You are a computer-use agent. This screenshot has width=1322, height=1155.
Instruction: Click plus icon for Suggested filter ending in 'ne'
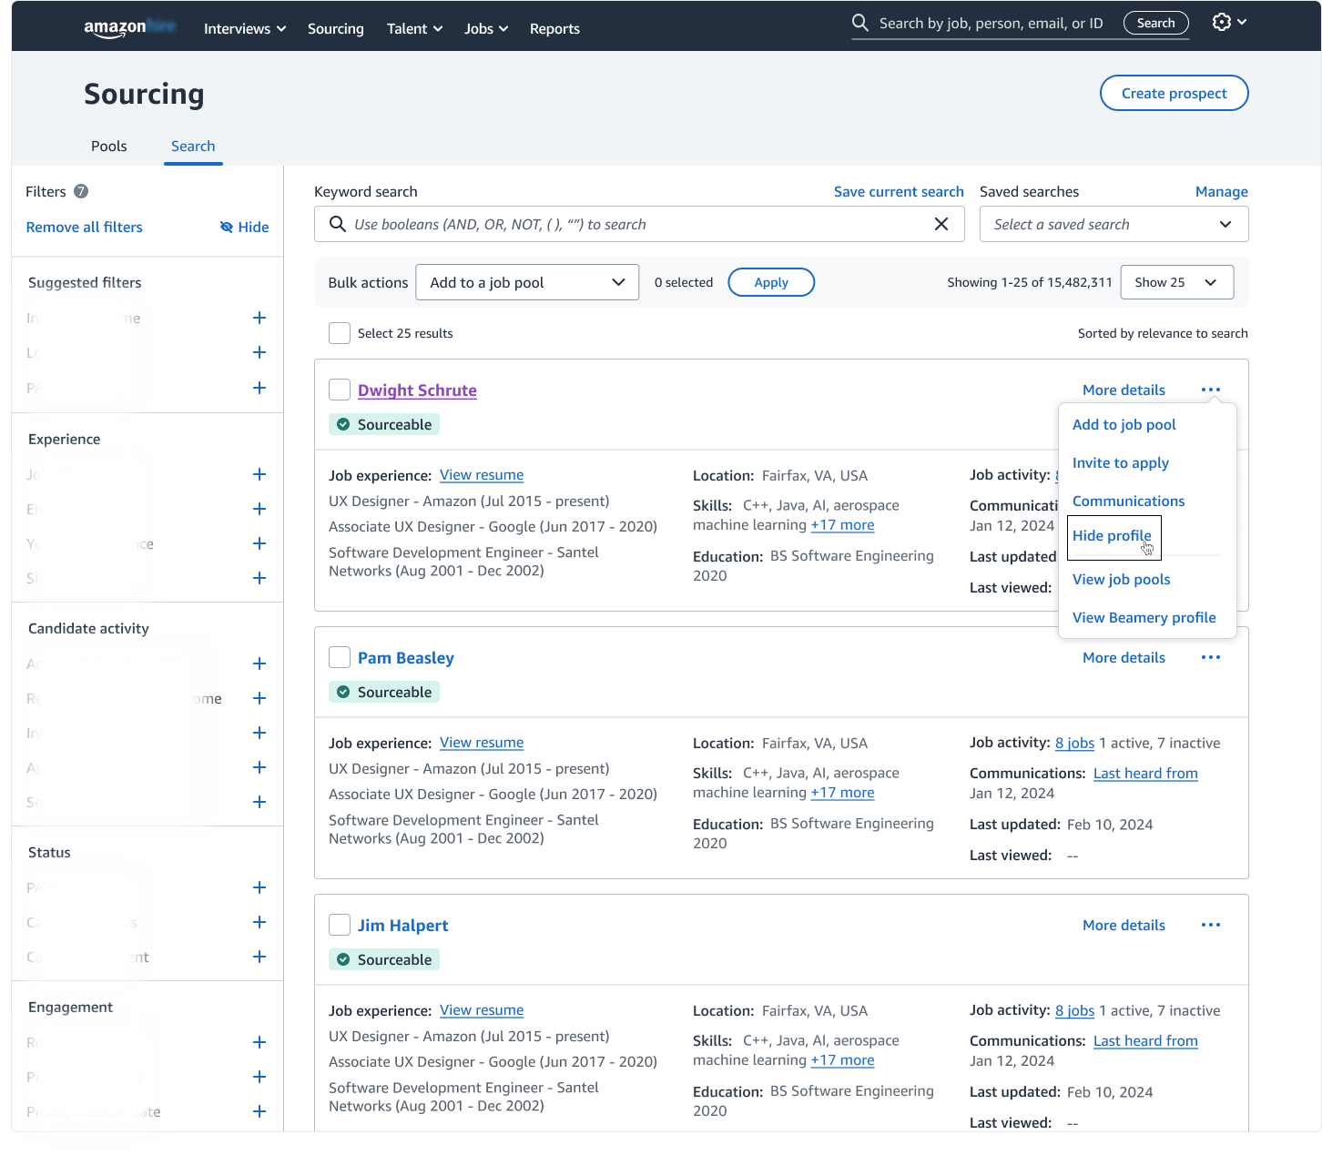coord(259,318)
